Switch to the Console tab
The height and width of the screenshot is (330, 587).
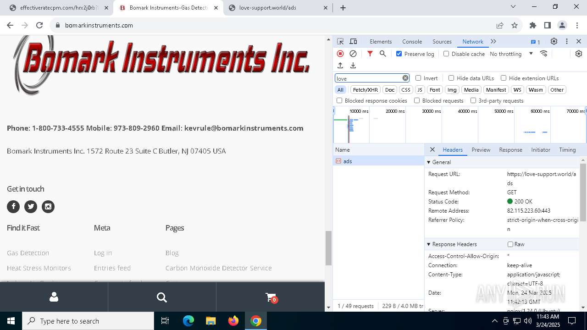412,41
